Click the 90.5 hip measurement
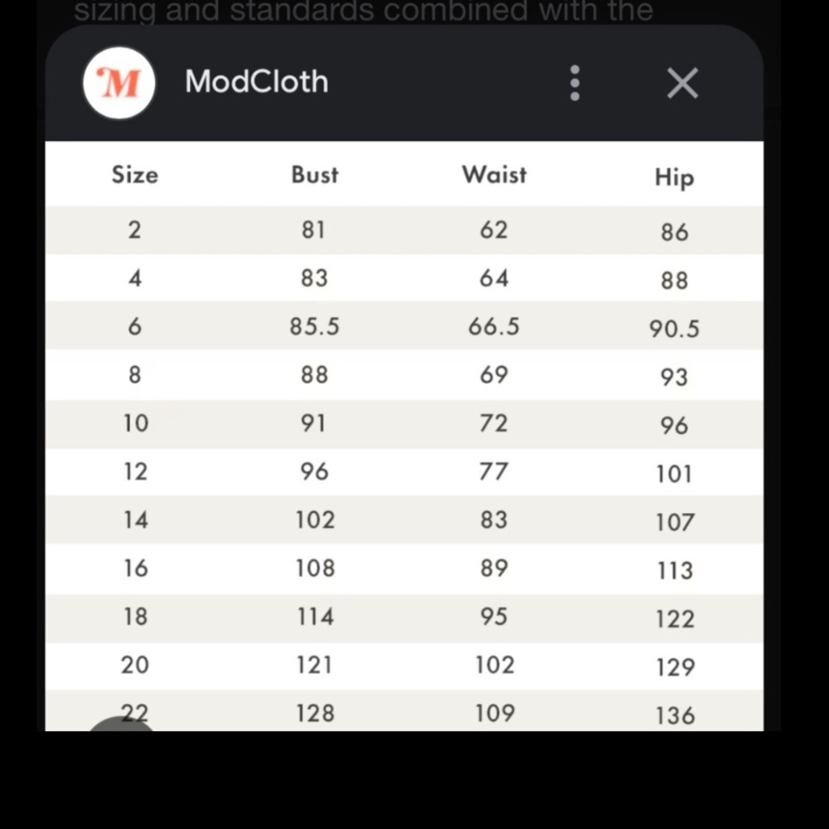This screenshot has height=829, width=829. click(x=674, y=329)
